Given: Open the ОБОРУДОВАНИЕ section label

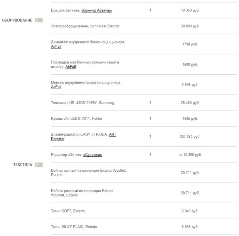Looking at the screenshot, I should pos(17,20).
